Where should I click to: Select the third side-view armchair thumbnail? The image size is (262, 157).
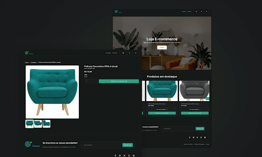[x=47, y=124]
